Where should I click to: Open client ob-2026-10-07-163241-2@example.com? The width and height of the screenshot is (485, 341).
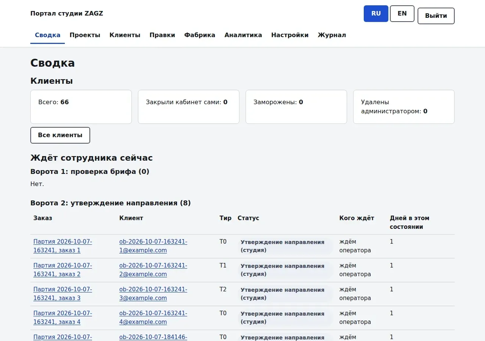coord(153,270)
